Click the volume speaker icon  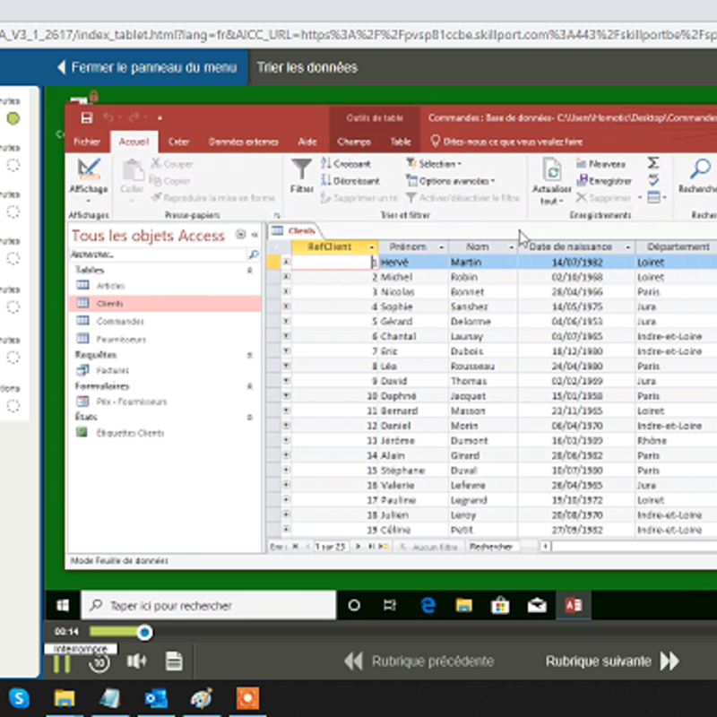tap(136, 661)
